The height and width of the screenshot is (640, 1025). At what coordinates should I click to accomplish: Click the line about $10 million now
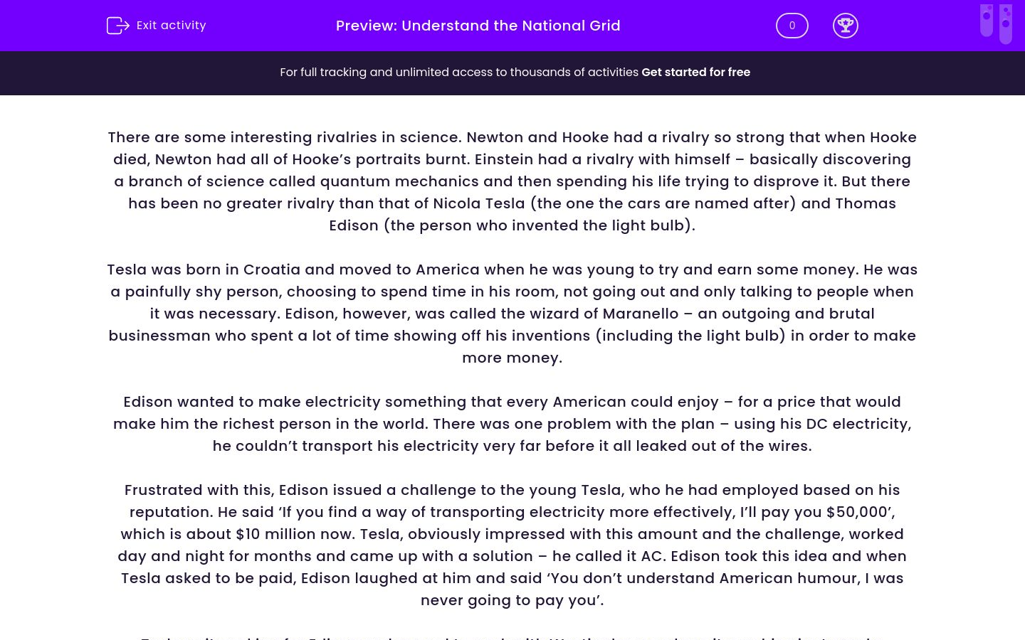[x=512, y=534]
